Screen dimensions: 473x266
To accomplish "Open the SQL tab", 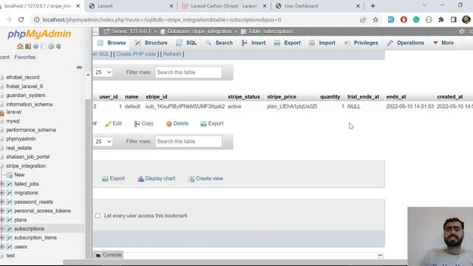I will [x=187, y=43].
